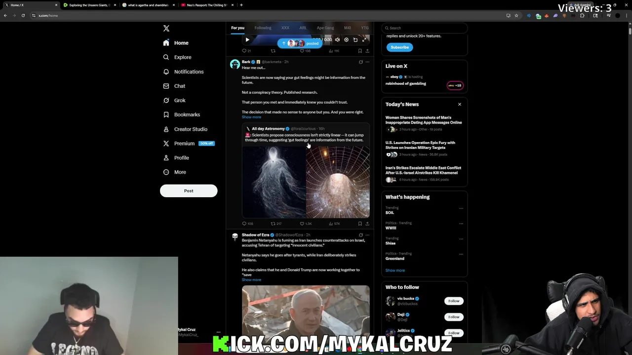Click the Search input field
Viewport: 632px width, 355px height.
[425, 28]
